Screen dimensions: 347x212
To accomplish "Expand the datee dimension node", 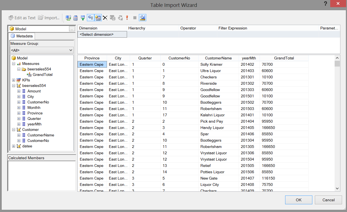I will point(14,146).
